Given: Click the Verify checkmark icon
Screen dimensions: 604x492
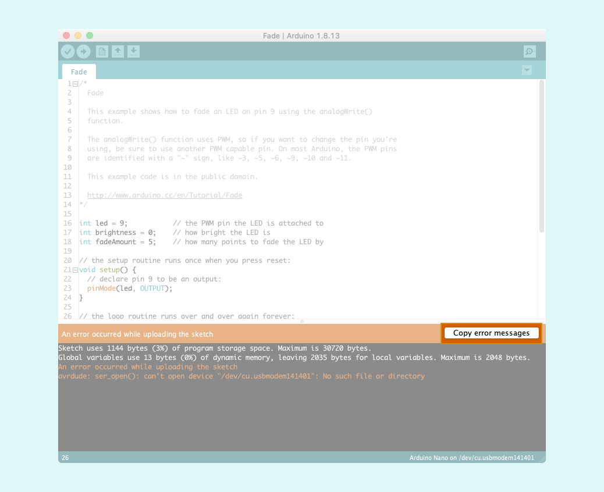Looking at the screenshot, I should [68, 52].
